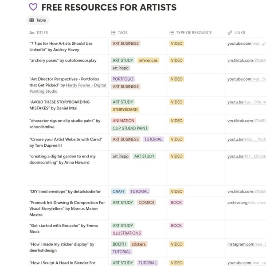Open the instagram.com link for sticker display row
The image size is (266, 266).
click(x=246, y=244)
